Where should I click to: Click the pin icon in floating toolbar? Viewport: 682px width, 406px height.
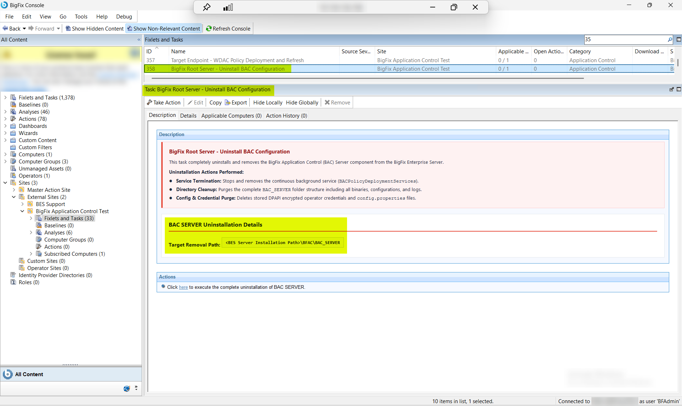click(x=207, y=7)
